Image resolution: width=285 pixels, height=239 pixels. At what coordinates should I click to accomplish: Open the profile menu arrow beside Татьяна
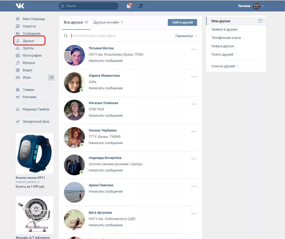pyautogui.click(x=263, y=6)
